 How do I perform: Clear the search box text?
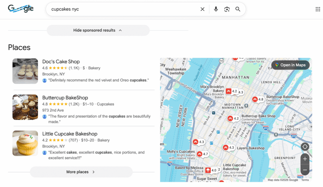(x=203, y=9)
